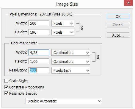The width and height of the screenshot is (135, 109).
Task: Click the Resolution field showing 300
Action: coord(39,70)
